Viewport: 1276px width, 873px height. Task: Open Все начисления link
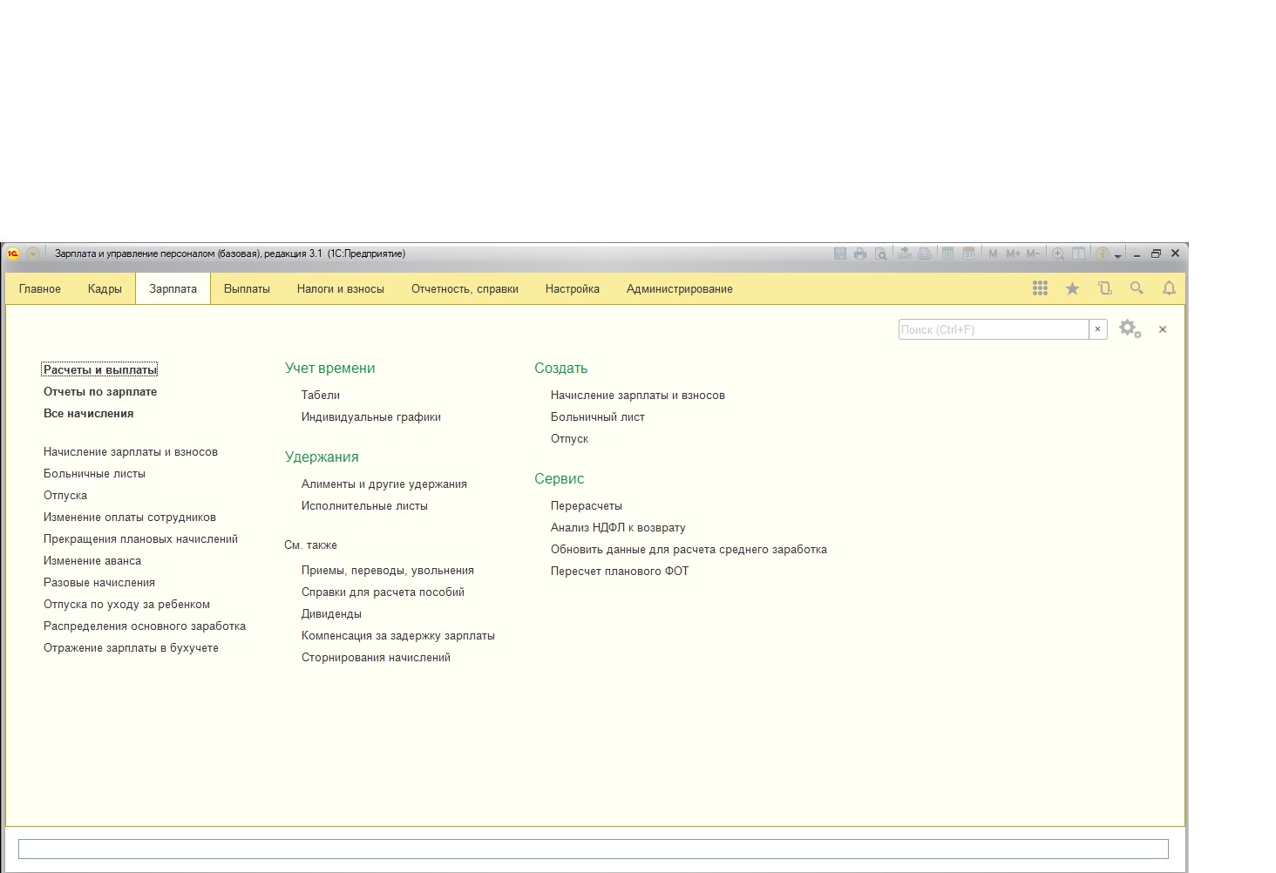(89, 414)
